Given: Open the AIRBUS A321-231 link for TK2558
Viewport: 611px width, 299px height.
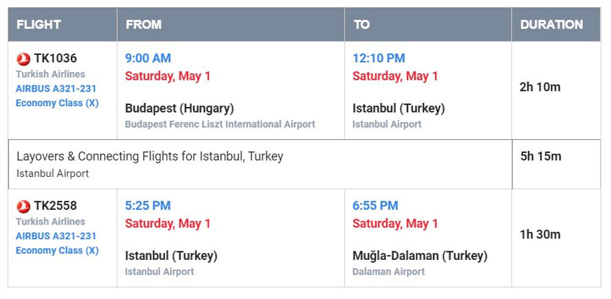Looking at the screenshot, I should [56, 236].
